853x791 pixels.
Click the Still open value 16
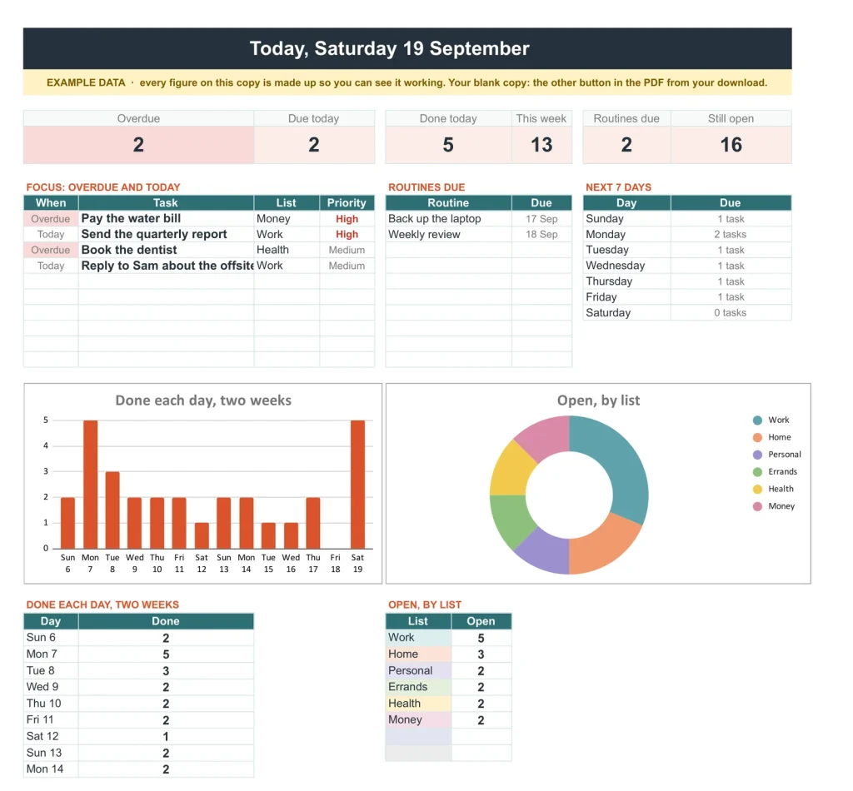[731, 145]
